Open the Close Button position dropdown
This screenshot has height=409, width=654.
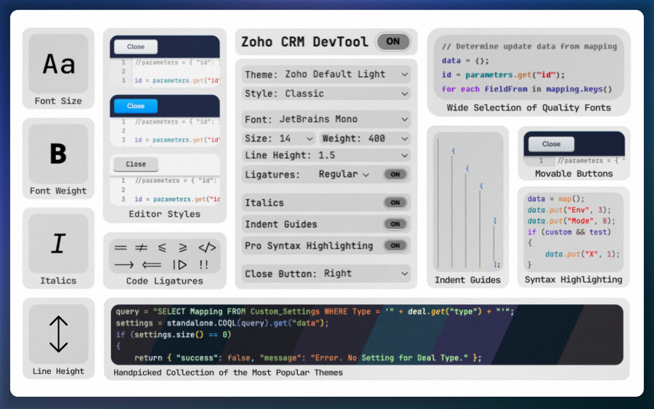325,274
